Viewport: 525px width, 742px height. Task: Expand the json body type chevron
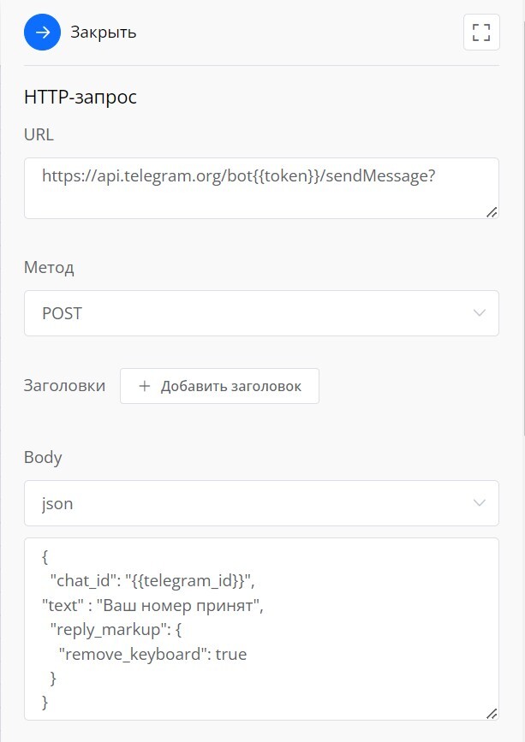tap(479, 503)
